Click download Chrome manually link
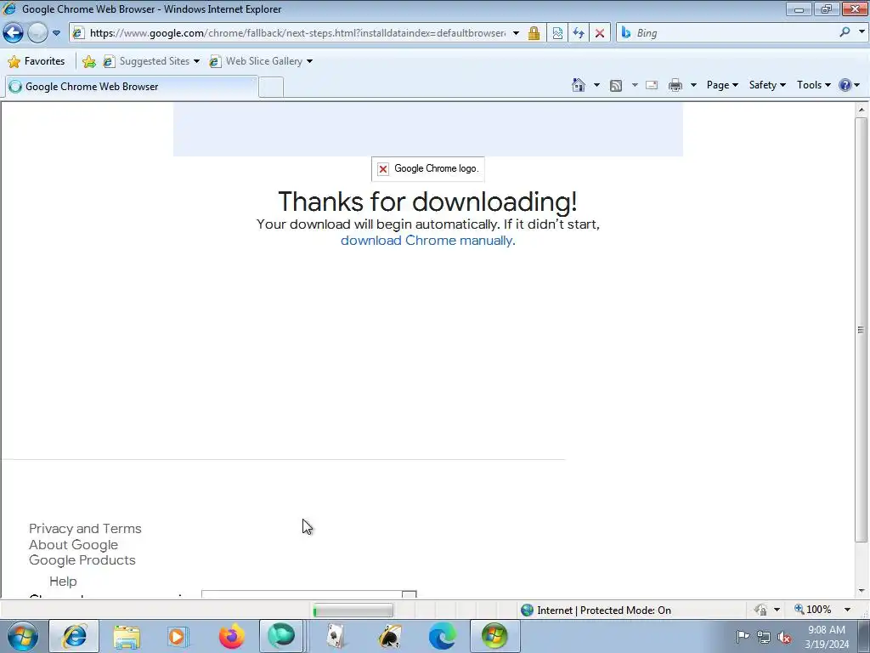This screenshot has width=870, height=653. coord(427,241)
